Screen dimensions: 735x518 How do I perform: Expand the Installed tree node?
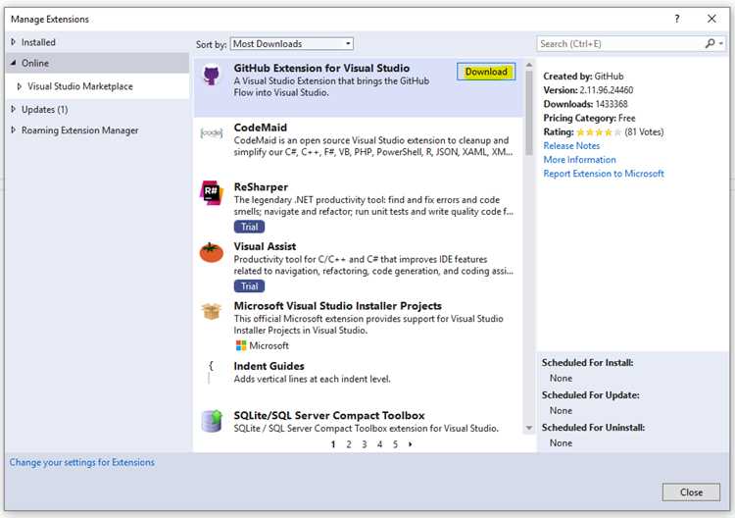[13, 42]
